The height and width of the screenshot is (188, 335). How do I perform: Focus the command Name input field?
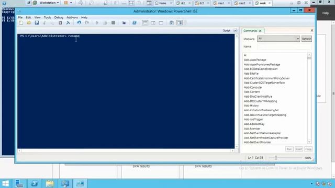click(x=284, y=46)
